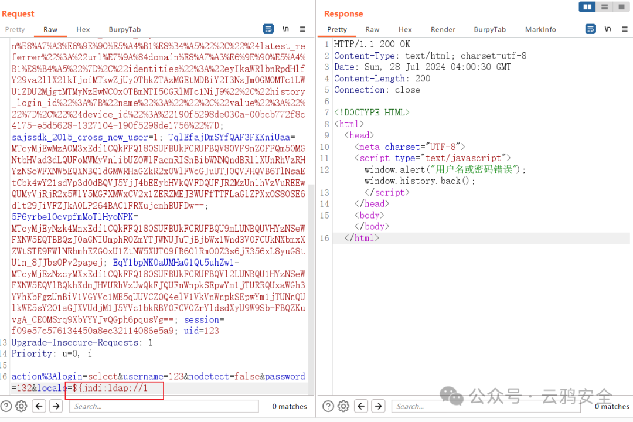
Task: Click the script type=text/javascript tag line
Action: pos(433,158)
